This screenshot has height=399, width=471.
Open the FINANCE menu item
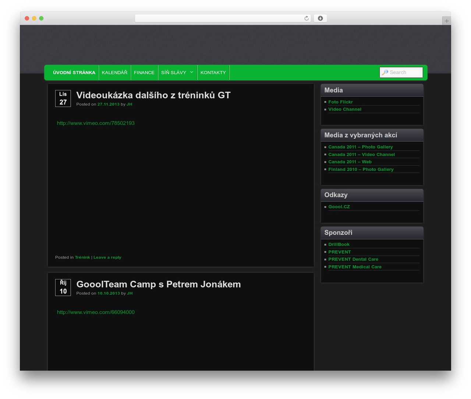pyautogui.click(x=144, y=73)
